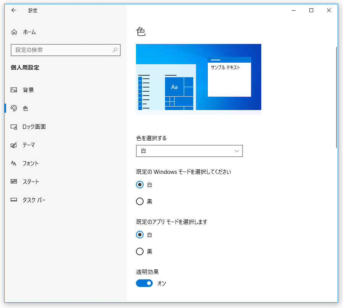Click the tiles icon beside スタート

(14, 182)
